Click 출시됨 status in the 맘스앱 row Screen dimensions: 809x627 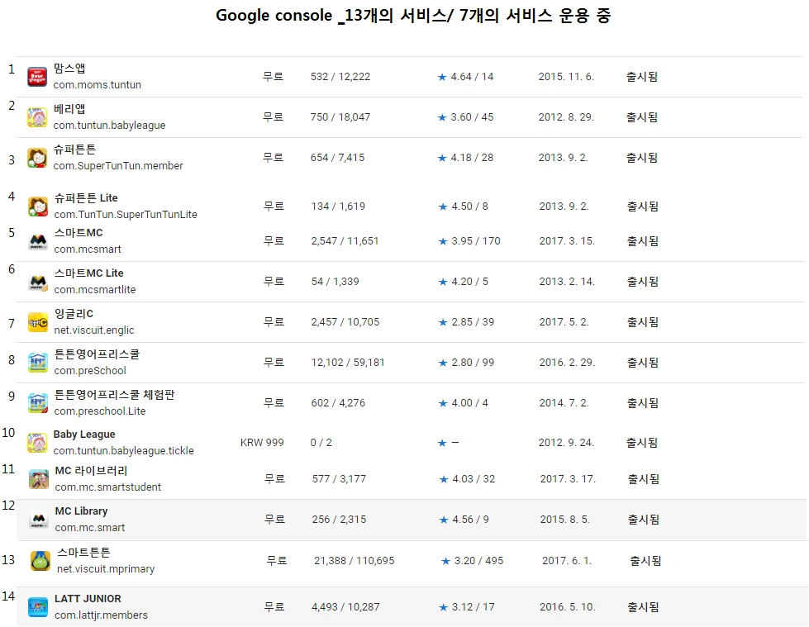point(642,77)
